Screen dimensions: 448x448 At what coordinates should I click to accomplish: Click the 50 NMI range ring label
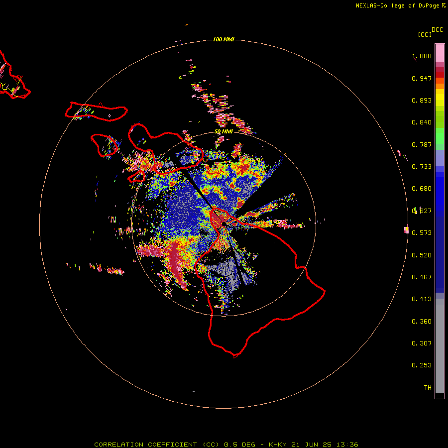[x=224, y=131]
